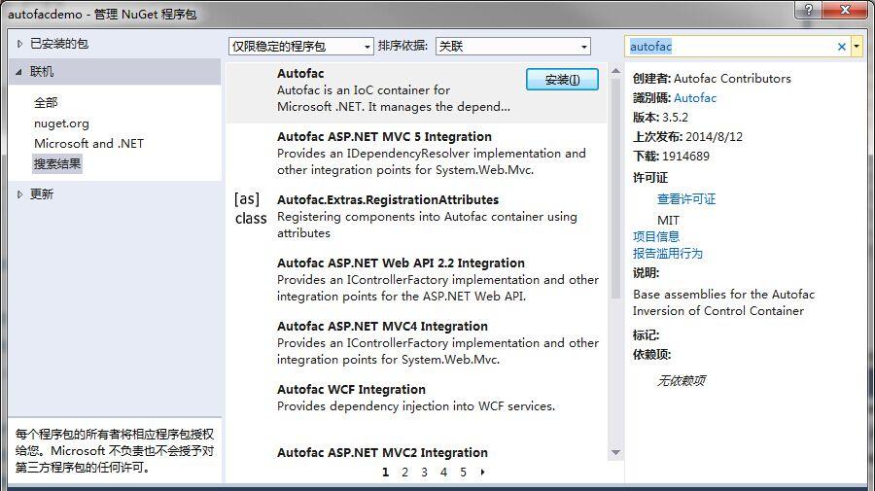Open the search box dropdown arrow
875x491 pixels.
pyautogui.click(x=857, y=47)
